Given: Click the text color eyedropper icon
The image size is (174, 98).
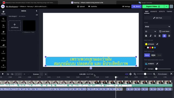Looking at the screenshot, I should (x=157, y=44).
